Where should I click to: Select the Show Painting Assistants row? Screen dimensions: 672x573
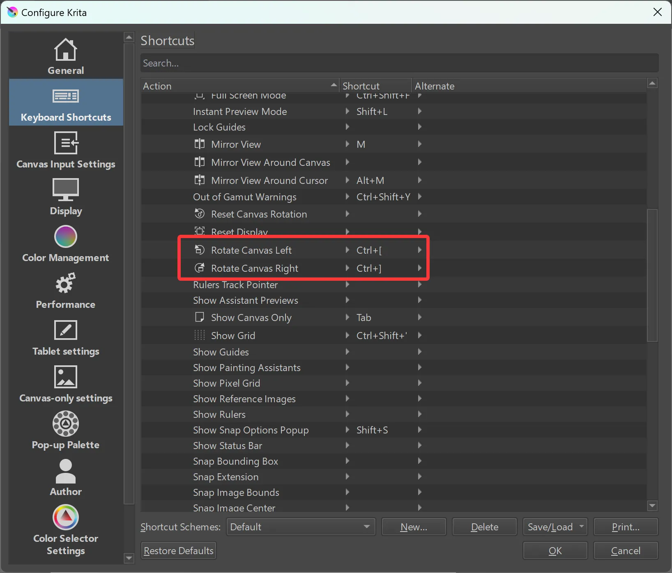coord(394,367)
